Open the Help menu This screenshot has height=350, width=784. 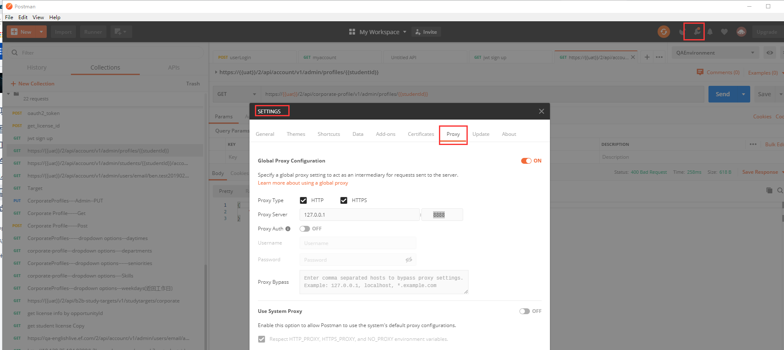coord(55,17)
